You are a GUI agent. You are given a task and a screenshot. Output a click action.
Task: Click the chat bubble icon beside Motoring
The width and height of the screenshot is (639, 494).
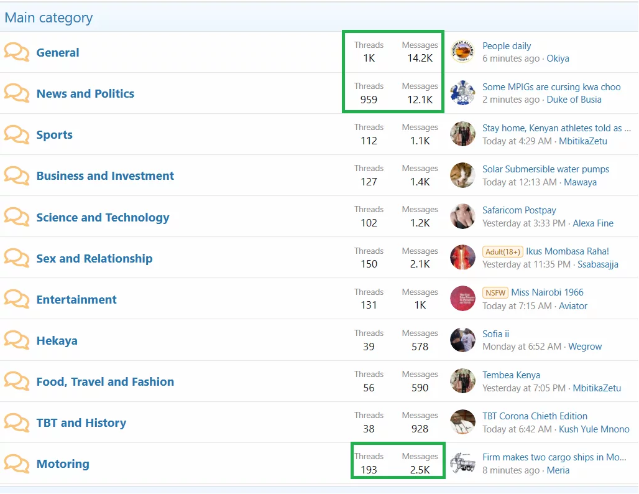click(x=17, y=464)
